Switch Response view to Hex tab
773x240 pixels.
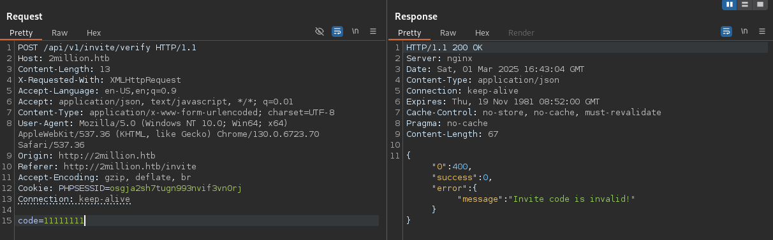click(482, 32)
